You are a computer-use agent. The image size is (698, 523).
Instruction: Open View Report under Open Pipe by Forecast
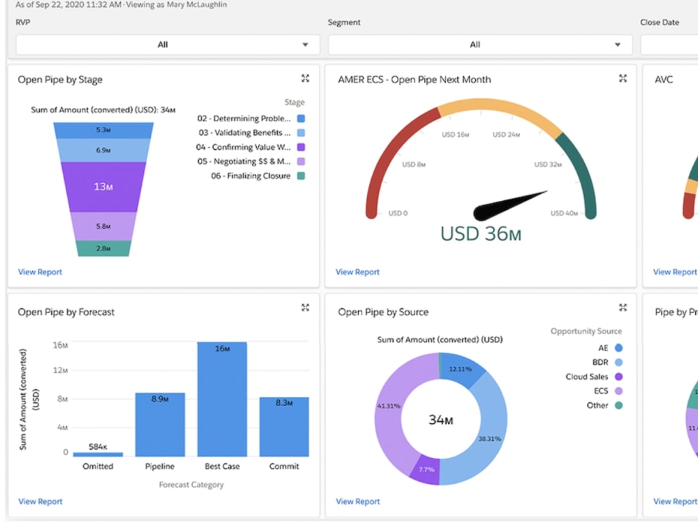40,501
